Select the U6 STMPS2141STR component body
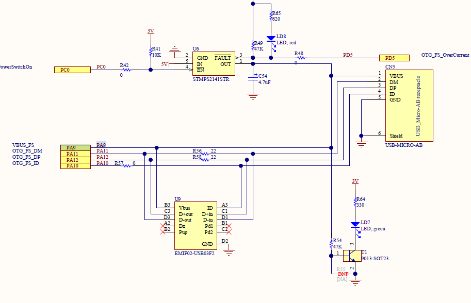The height and width of the screenshot is (303, 471). [214, 63]
